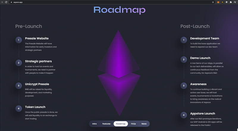Click the 'To continue building a vibrant' description

pos(206,96)
